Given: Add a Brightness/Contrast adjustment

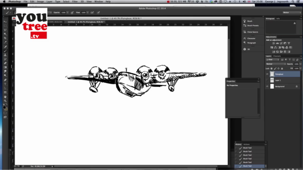Looking at the screenshot, I should tap(274, 43).
